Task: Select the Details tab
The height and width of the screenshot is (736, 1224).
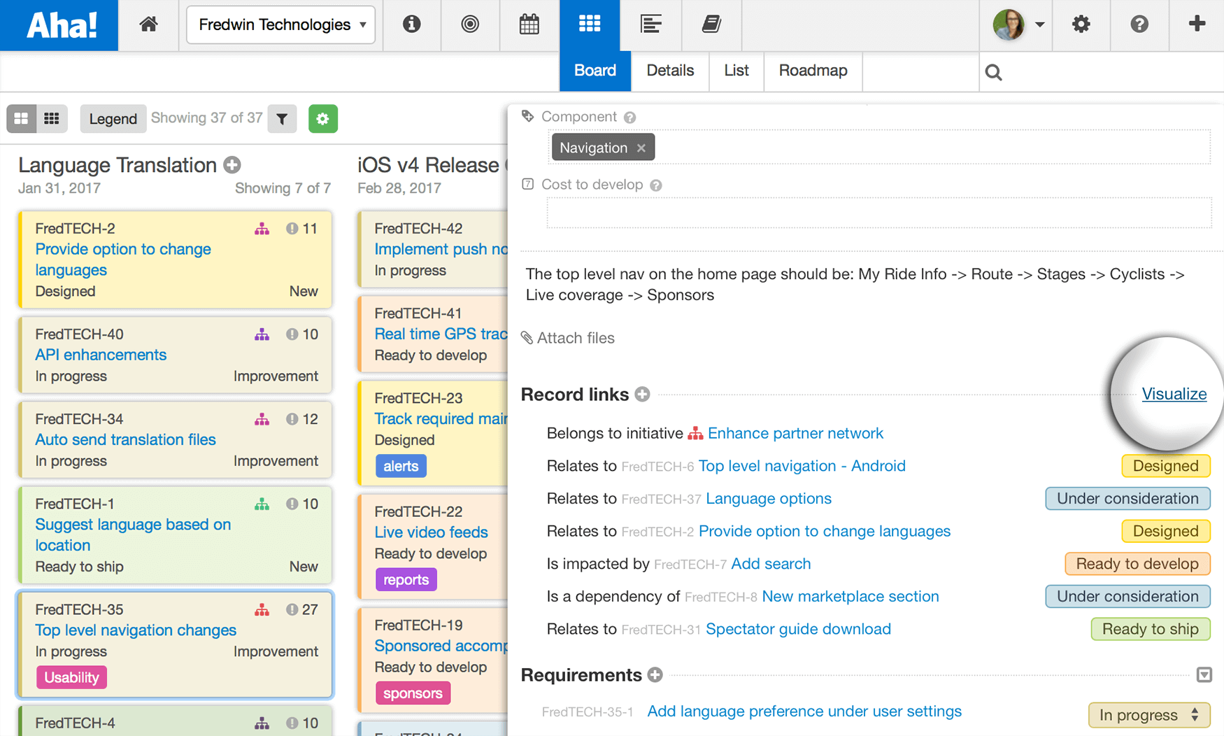Action: coord(670,71)
